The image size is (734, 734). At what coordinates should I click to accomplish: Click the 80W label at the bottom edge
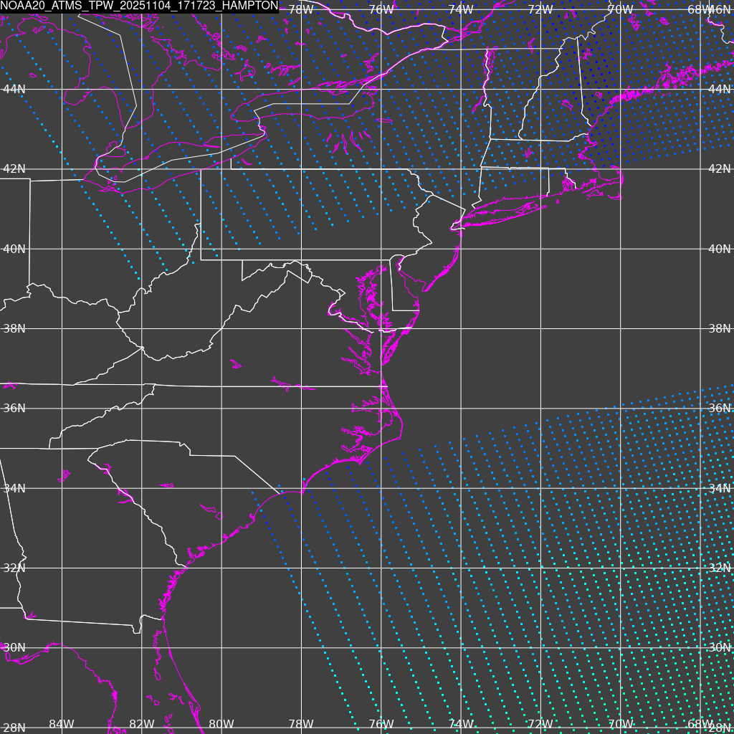[x=221, y=724]
